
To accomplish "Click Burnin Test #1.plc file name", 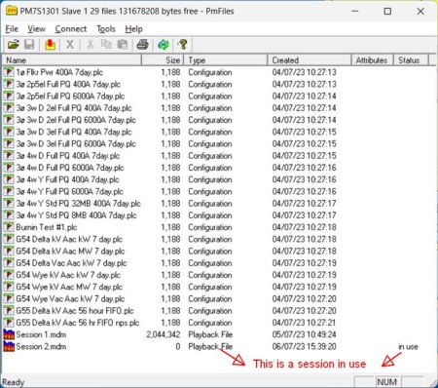I will [47, 227].
